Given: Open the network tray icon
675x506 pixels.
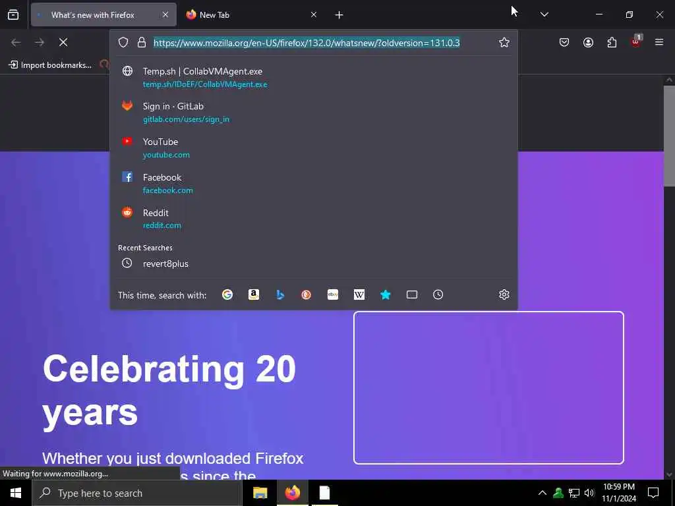Looking at the screenshot, I should pyautogui.click(x=574, y=493).
